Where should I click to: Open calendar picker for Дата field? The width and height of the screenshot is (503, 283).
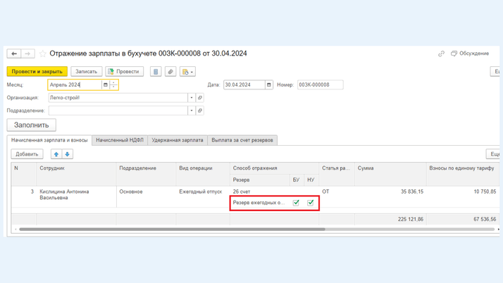pyautogui.click(x=268, y=85)
